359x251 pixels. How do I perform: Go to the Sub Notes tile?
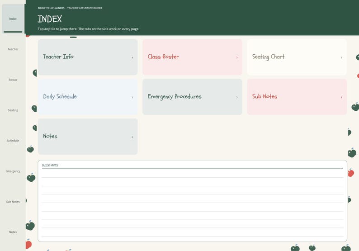[297, 97]
